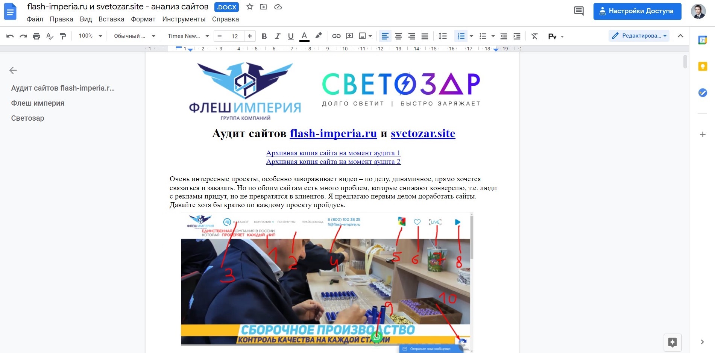Click the Clear formatting icon
The height and width of the screenshot is (353, 715).
534,36
